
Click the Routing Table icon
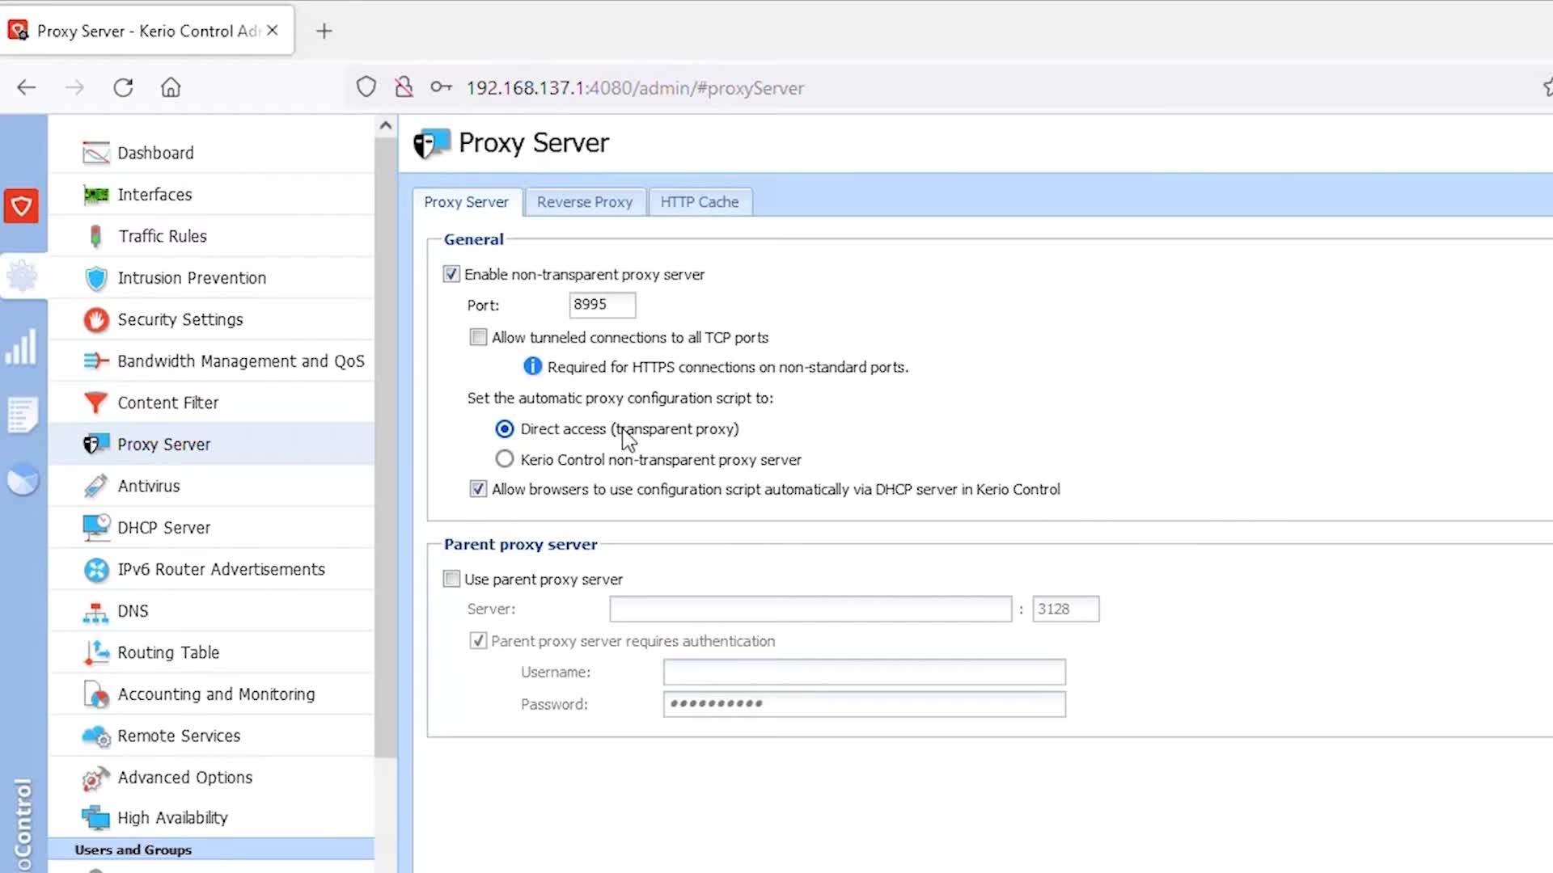pyautogui.click(x=96, y=653)
